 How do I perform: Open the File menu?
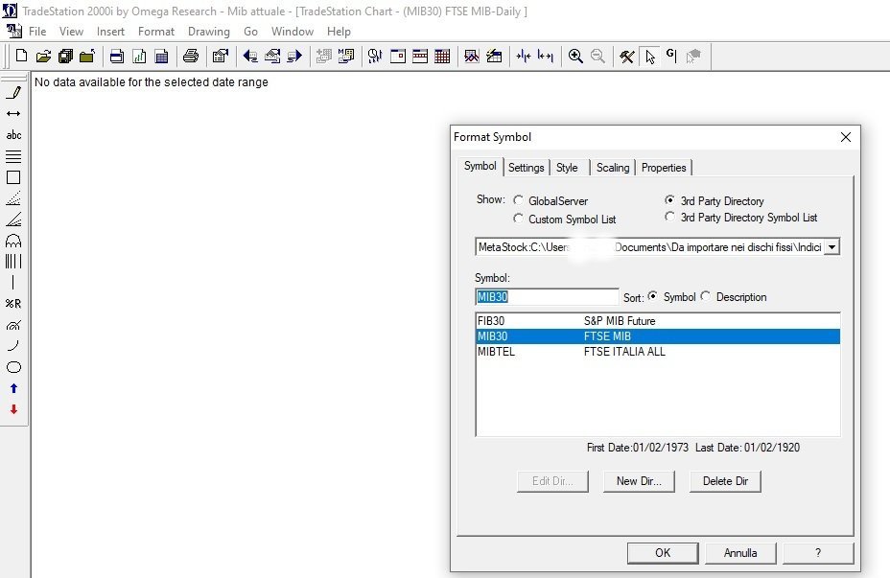37,32
